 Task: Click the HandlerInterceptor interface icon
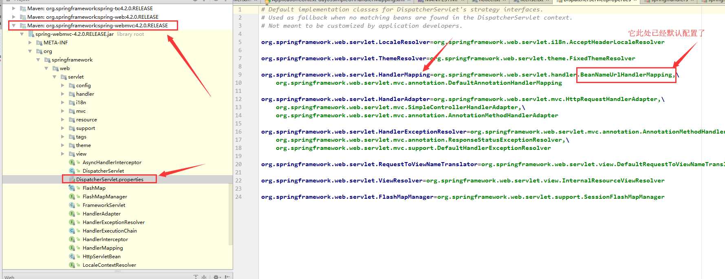pyautogui.click(x=72, y=239)
